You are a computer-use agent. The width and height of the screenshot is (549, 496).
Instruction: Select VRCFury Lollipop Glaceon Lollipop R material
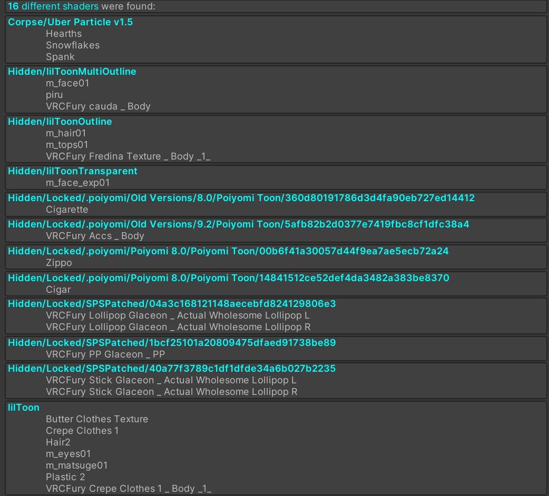[178, 326]
